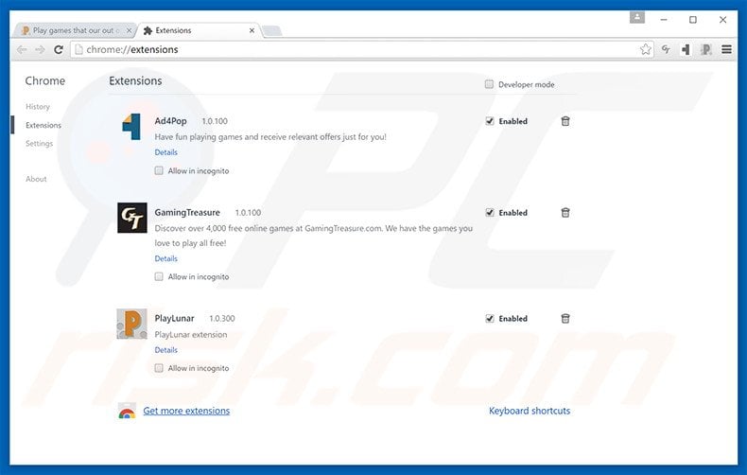Click the Extensions page heading
The image size is (747, 475).
point(135,81)
